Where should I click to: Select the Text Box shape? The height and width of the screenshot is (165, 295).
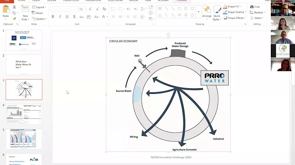coord(160,9)
